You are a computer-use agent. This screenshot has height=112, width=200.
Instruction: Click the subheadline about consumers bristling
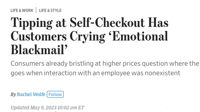tap(105, 68)
